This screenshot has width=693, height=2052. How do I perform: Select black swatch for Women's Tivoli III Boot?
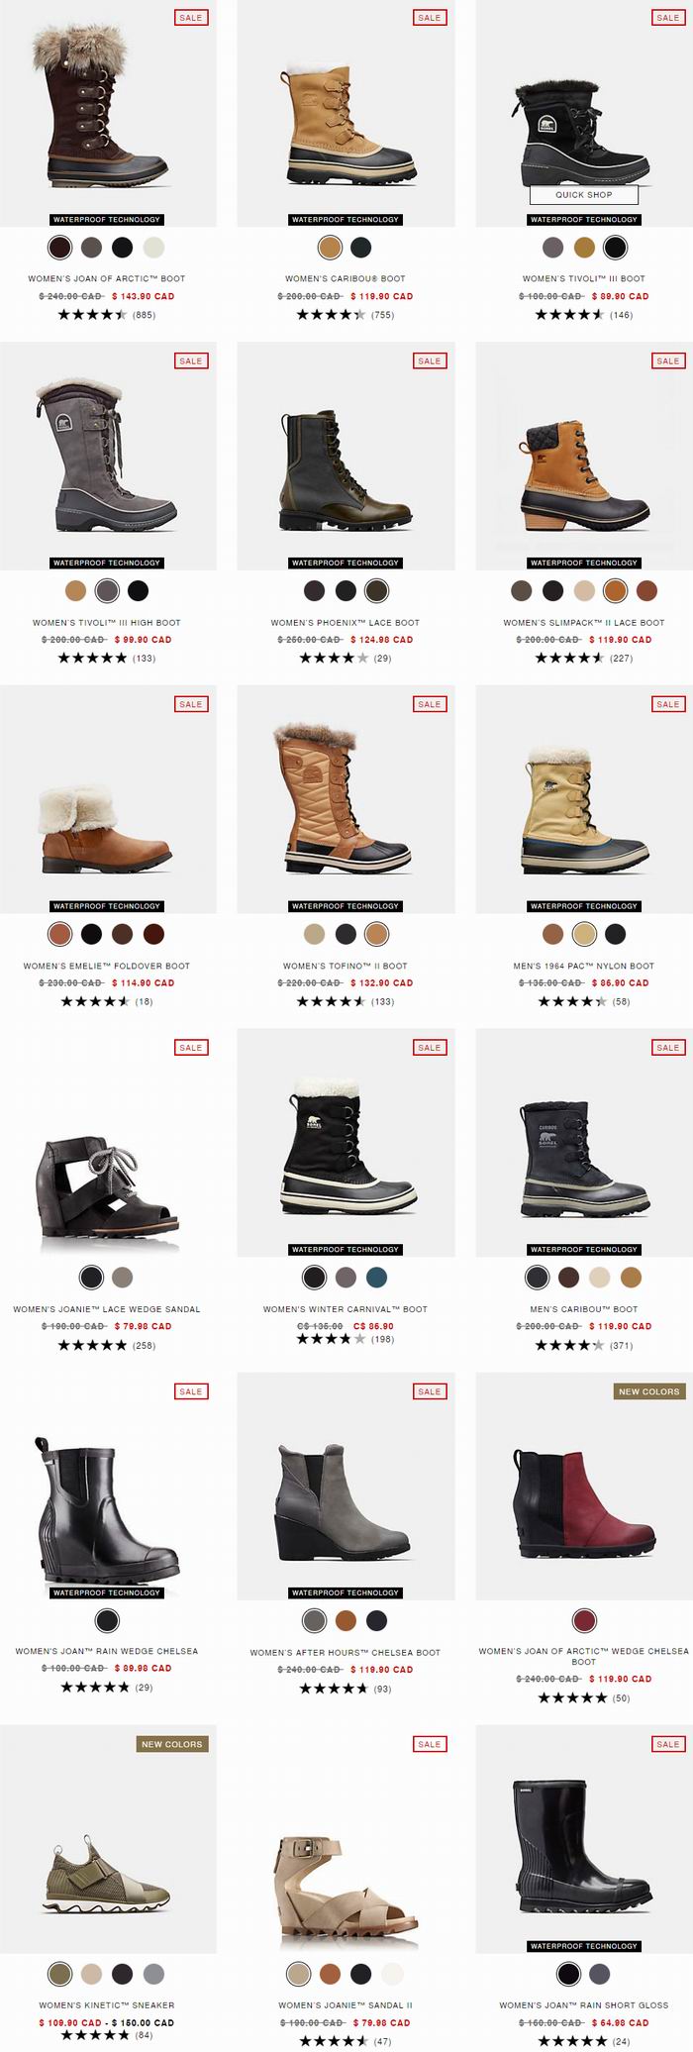[x=615, y=248]
